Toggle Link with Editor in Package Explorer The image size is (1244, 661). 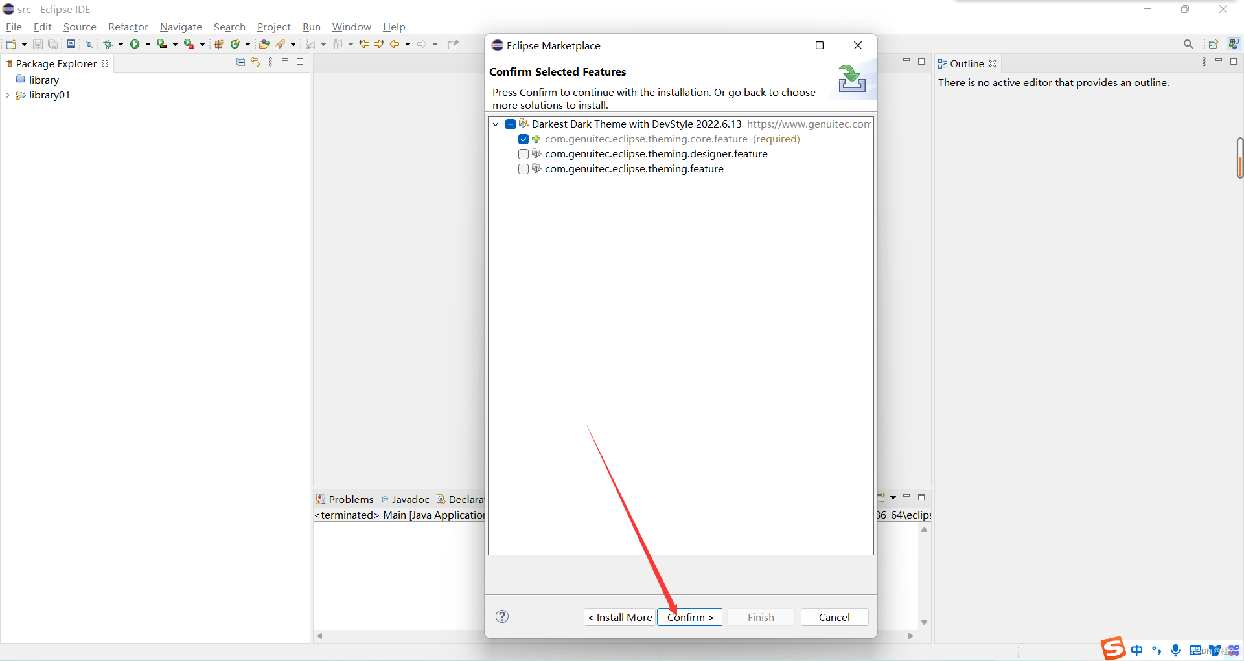point(255,62)
